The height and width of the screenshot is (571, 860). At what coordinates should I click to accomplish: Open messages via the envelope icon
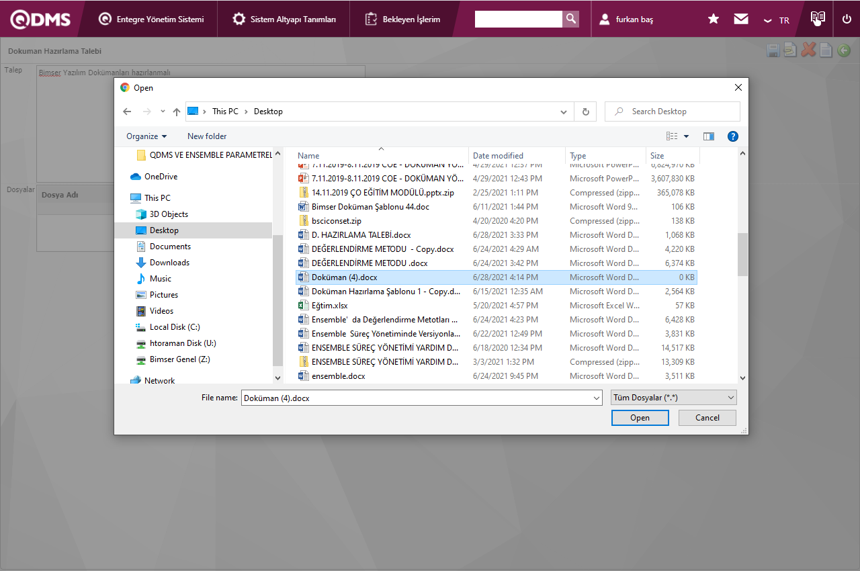741,19
